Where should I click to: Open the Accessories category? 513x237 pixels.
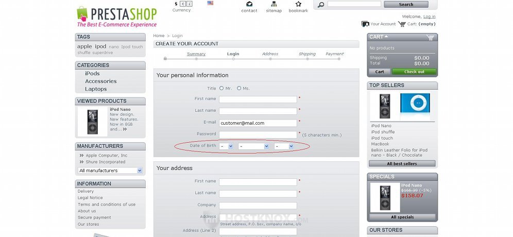101,81
